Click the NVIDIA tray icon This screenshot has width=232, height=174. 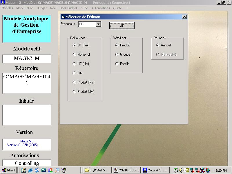point(186,170)
